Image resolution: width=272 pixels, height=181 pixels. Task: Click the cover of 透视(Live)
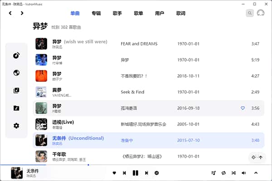[x=41, y=124]
